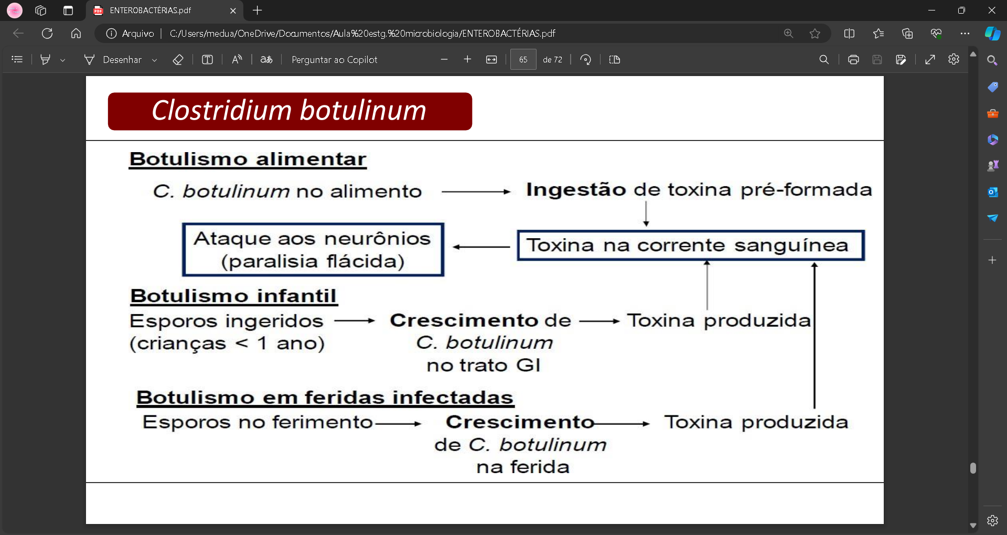Click the Read aloud icon
Viewport: 1007px width, 535px height.
pyautogui.click(x=237, y=60)
